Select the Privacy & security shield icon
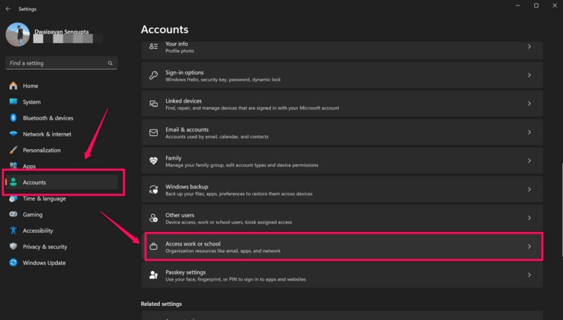This screenshot has width=563, height=320. [13, 247]
